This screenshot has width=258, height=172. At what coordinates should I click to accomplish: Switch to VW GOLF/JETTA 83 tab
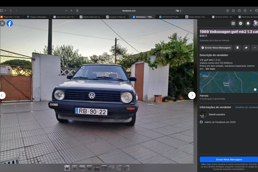point(169,17)
